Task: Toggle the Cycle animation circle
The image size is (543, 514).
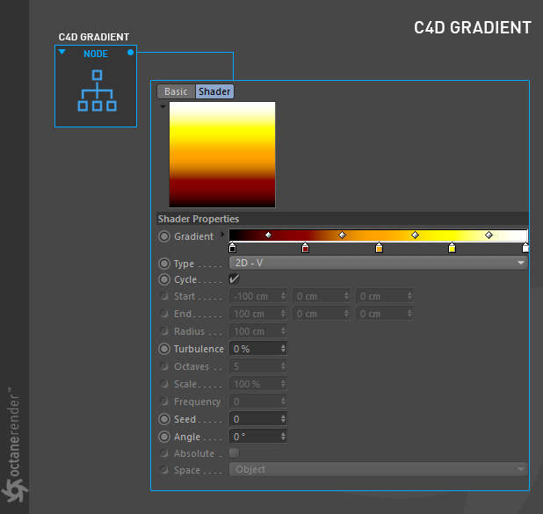Action: coord(164,279)
